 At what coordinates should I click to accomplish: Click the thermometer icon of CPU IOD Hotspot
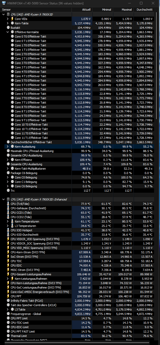(8, 230)
